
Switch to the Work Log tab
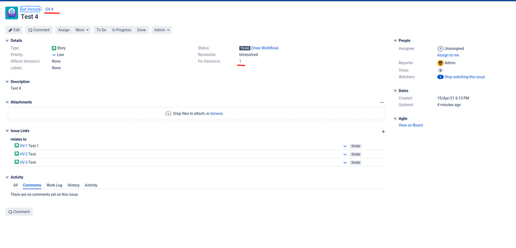tap(54, 185)
